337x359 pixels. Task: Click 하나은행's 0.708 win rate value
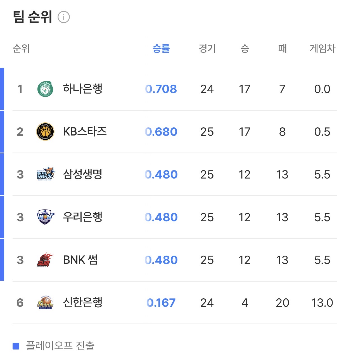[x=161, y=89]
